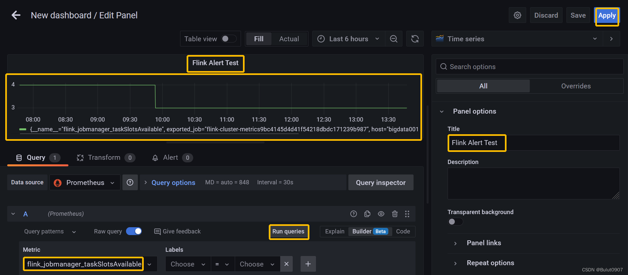Click the Description text area
This screenshot has width=628, height=275.
tap(533, 183)
